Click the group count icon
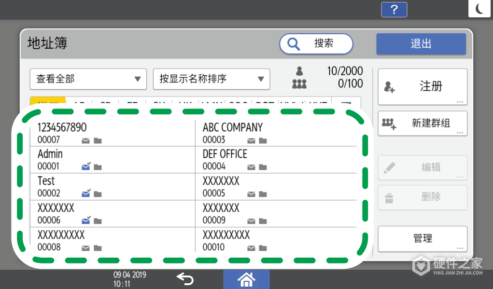The image size is (493, 289). pyautogui.click(x=299, y=83)
